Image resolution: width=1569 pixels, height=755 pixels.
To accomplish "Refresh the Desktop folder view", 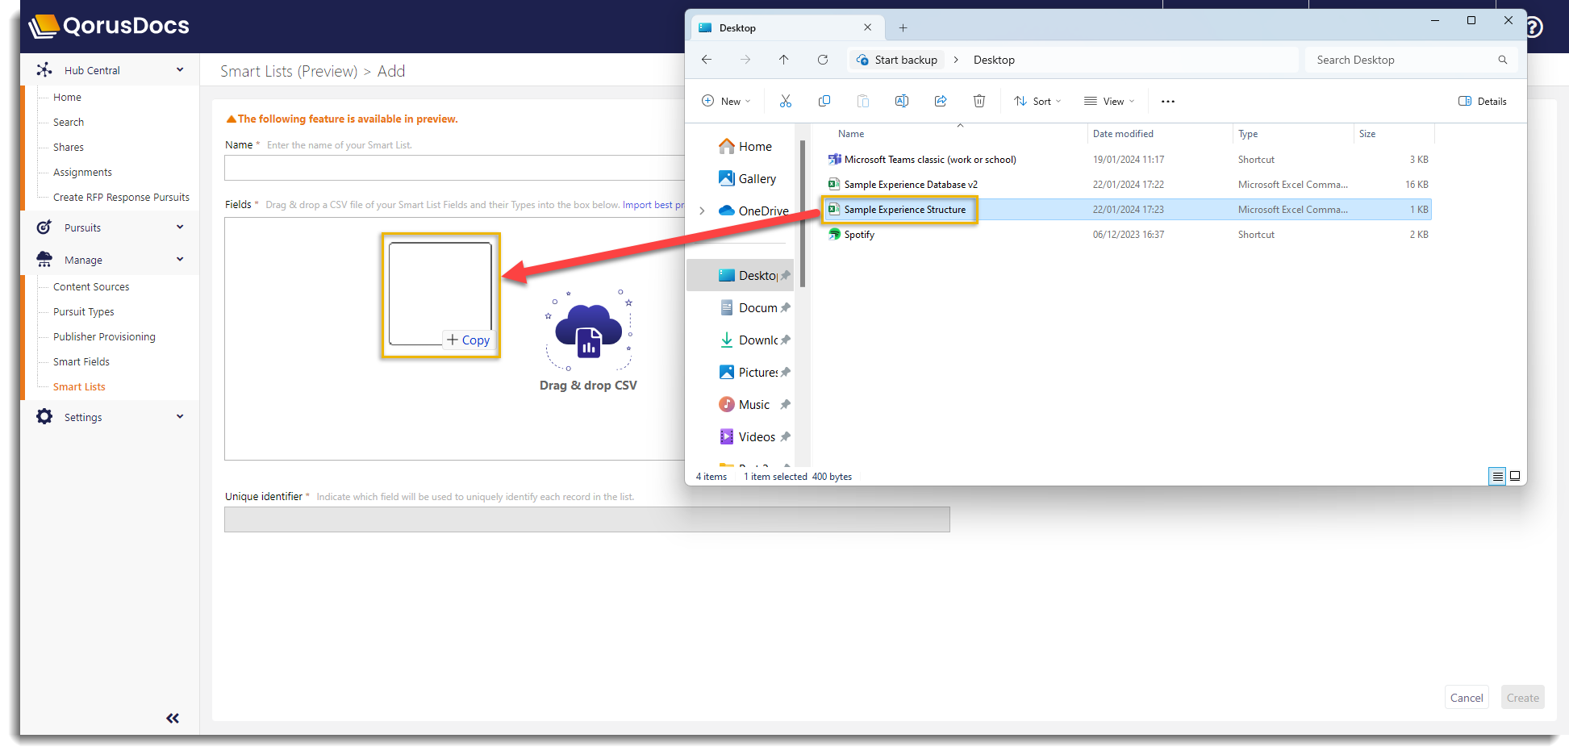I will pyautogui.click(x=822, y=60).
